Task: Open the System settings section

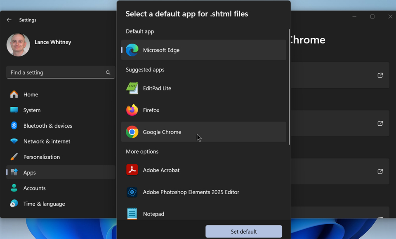Action: pos(32,110)
